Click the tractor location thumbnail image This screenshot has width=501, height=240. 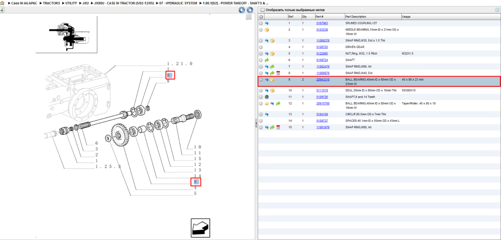66,34
